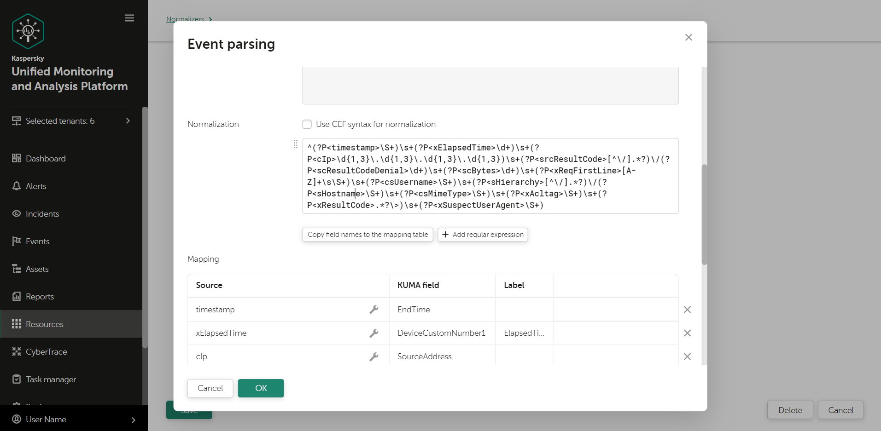
Task: Close the Event parsing dialog
Action: tap(688, 37)
